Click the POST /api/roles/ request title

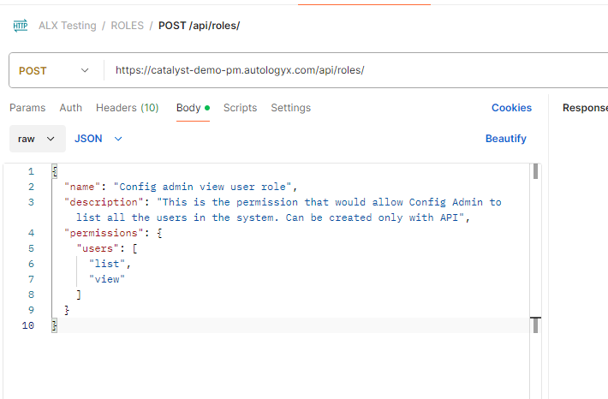click(199, 26)
